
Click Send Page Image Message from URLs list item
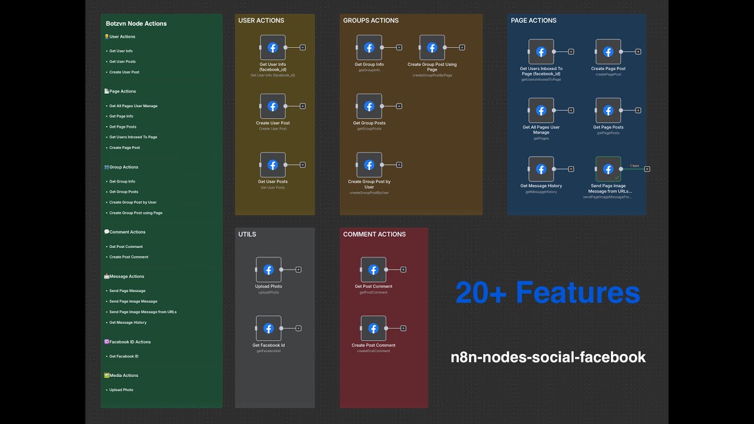coord(143,312)
